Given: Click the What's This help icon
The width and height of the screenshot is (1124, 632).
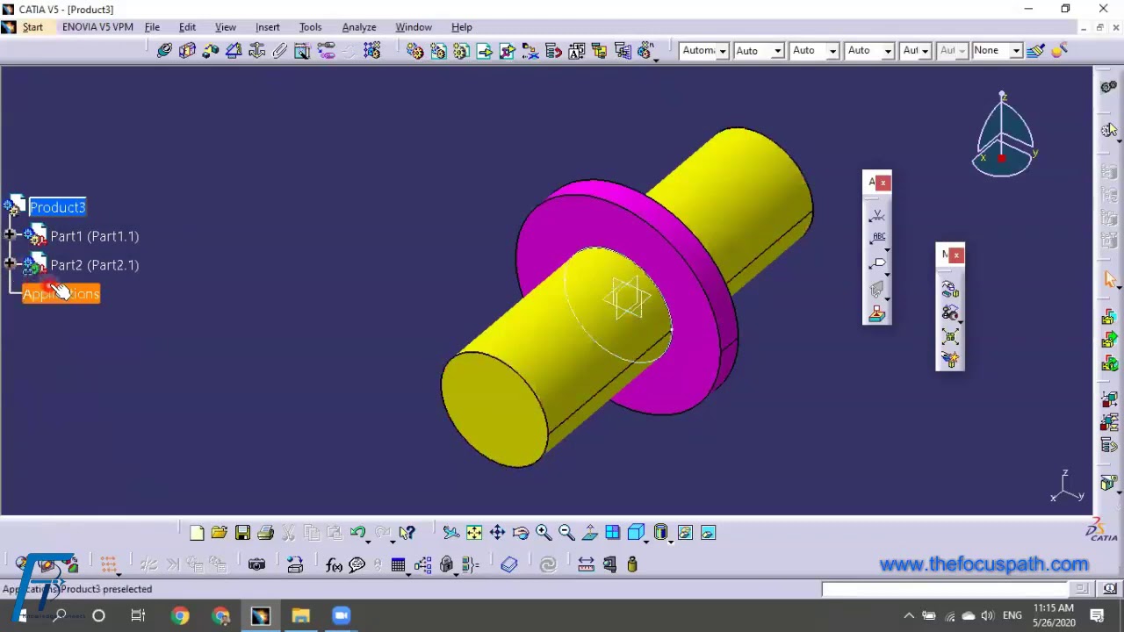Looking at the screenshot, I should pyautogui.click(x=407, y=533).
